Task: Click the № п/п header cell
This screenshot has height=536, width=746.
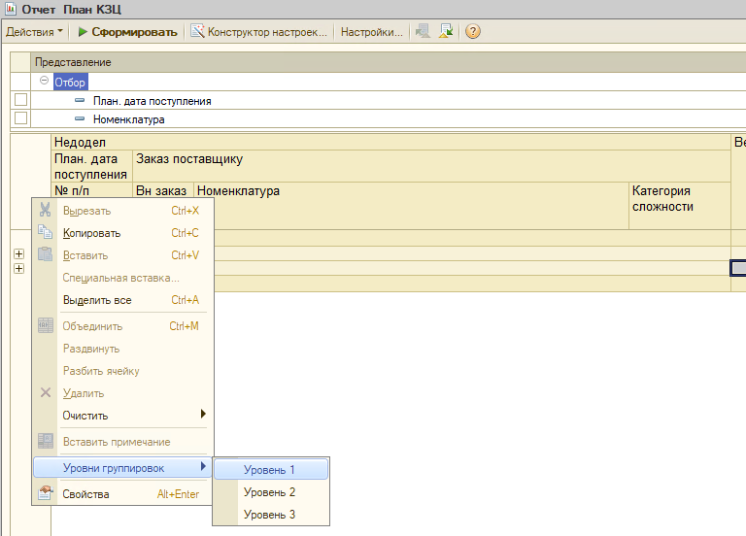Action: coord(92,190)
